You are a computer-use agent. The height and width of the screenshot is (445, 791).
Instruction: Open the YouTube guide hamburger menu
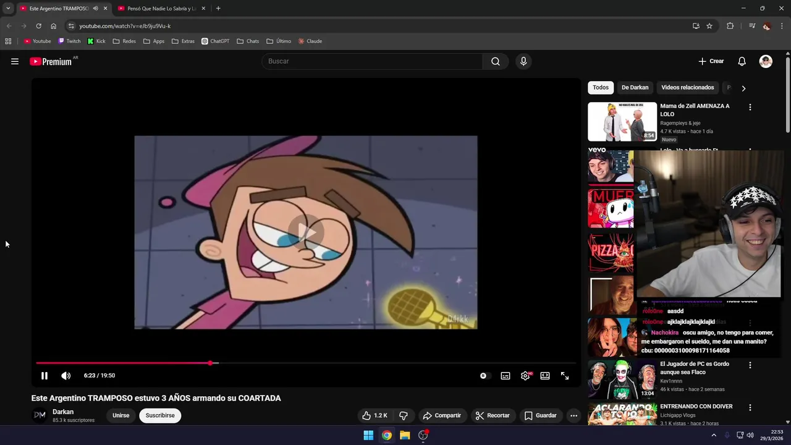15,61
